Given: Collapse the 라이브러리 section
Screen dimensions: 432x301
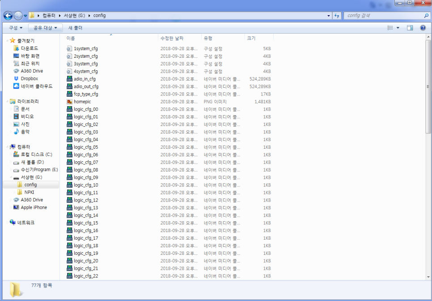Looking at the screenshot, I should tap(8, 102).
